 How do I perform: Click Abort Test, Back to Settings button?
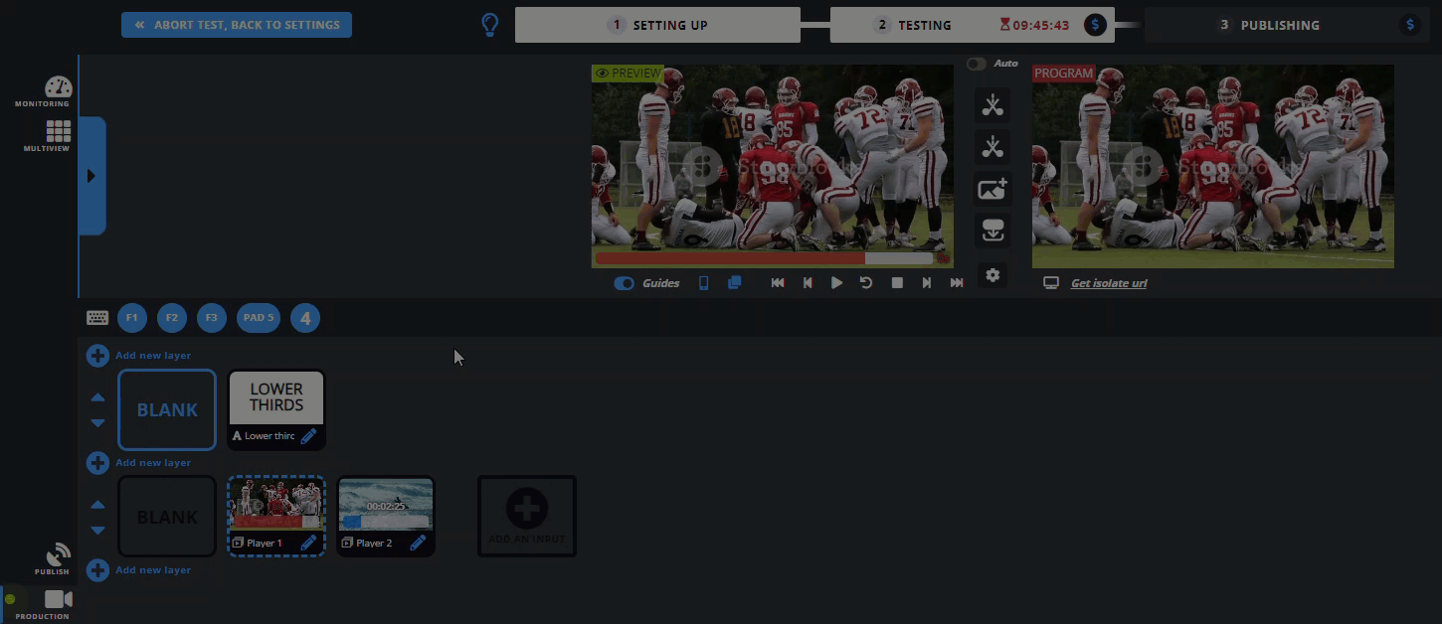237,25
